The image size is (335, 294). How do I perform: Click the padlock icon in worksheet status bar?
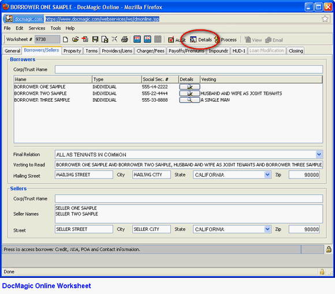click(x=329, y=249)
